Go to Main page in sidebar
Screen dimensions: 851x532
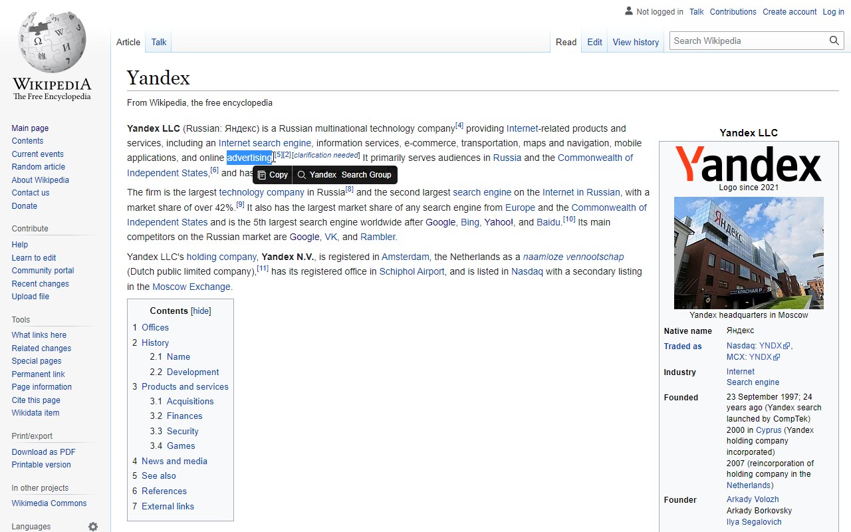click(30, 128)
